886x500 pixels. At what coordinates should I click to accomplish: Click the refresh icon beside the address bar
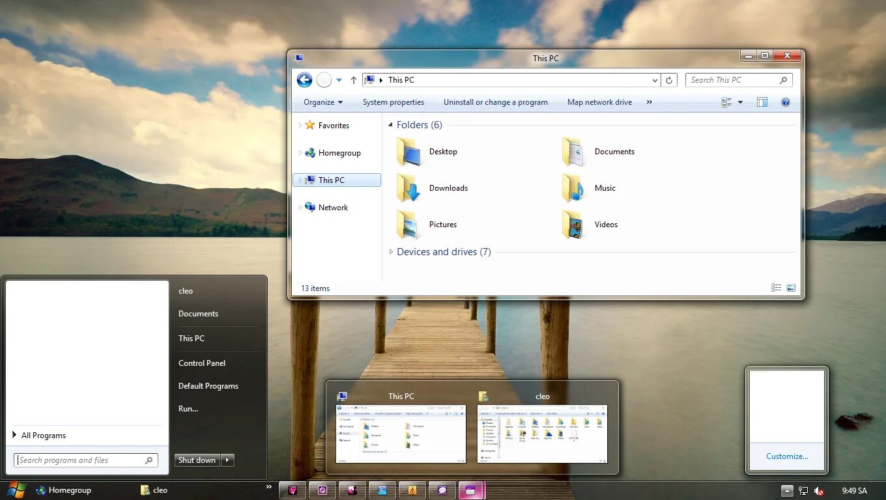[x=669, y=79]
